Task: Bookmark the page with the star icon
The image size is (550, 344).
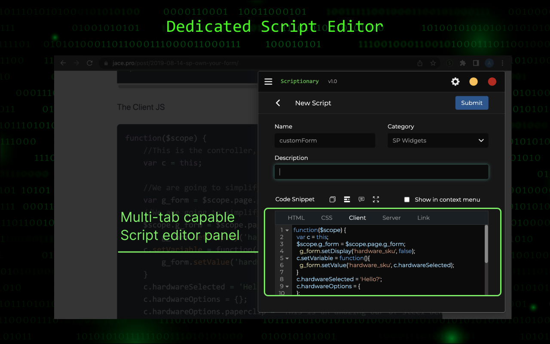Action: point(433,63)
